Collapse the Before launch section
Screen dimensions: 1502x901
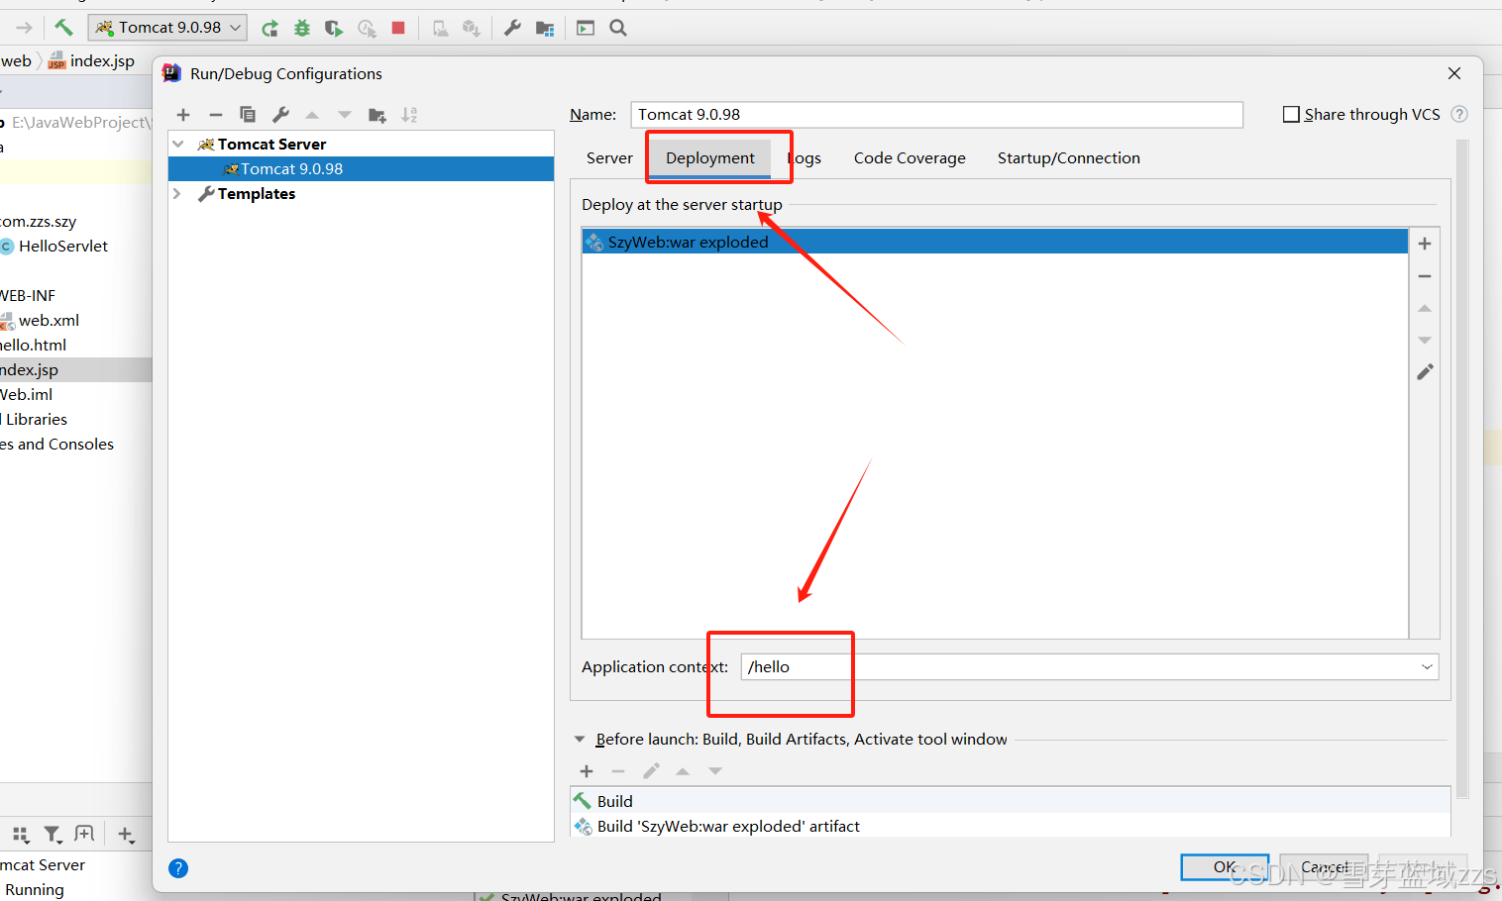580,740
